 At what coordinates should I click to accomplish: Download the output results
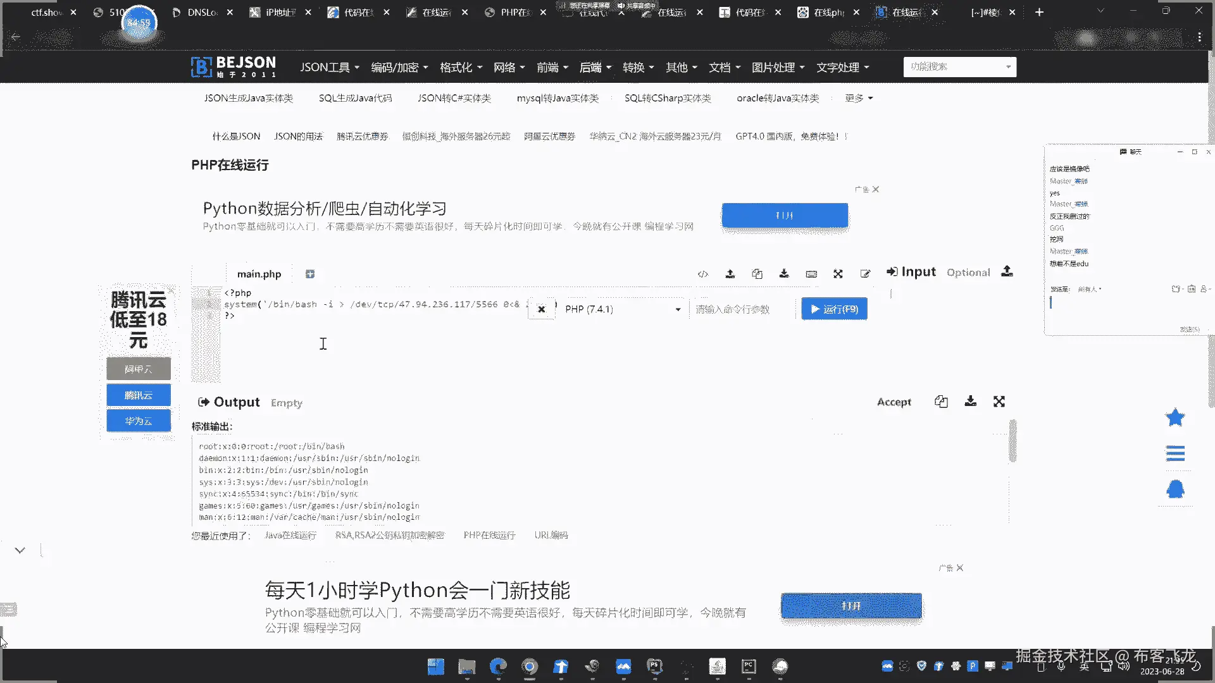pyautogui.click(x=970, y=402)
